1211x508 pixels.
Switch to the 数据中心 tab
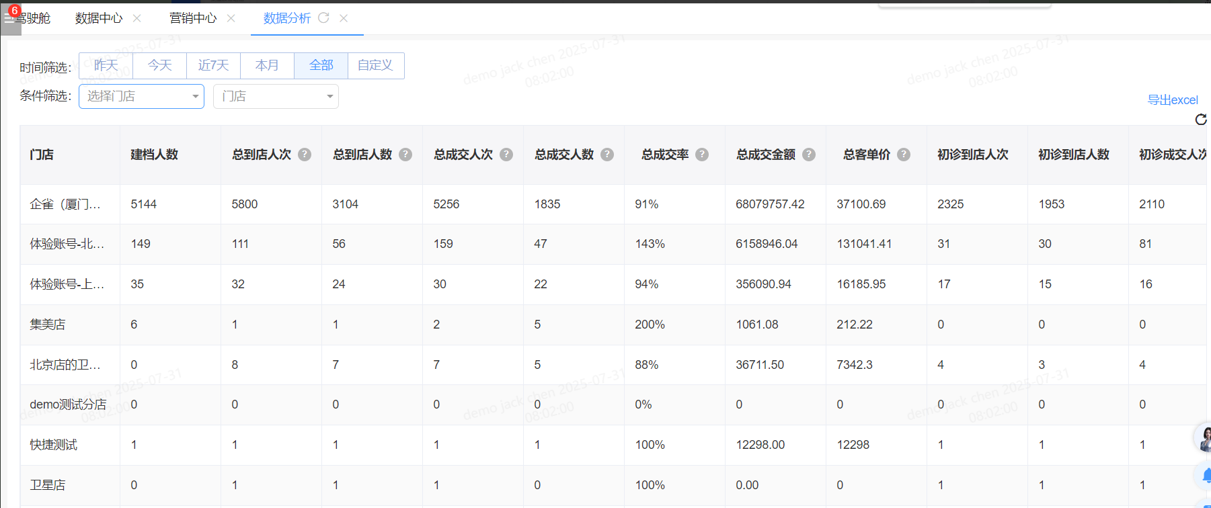[99, 18]
